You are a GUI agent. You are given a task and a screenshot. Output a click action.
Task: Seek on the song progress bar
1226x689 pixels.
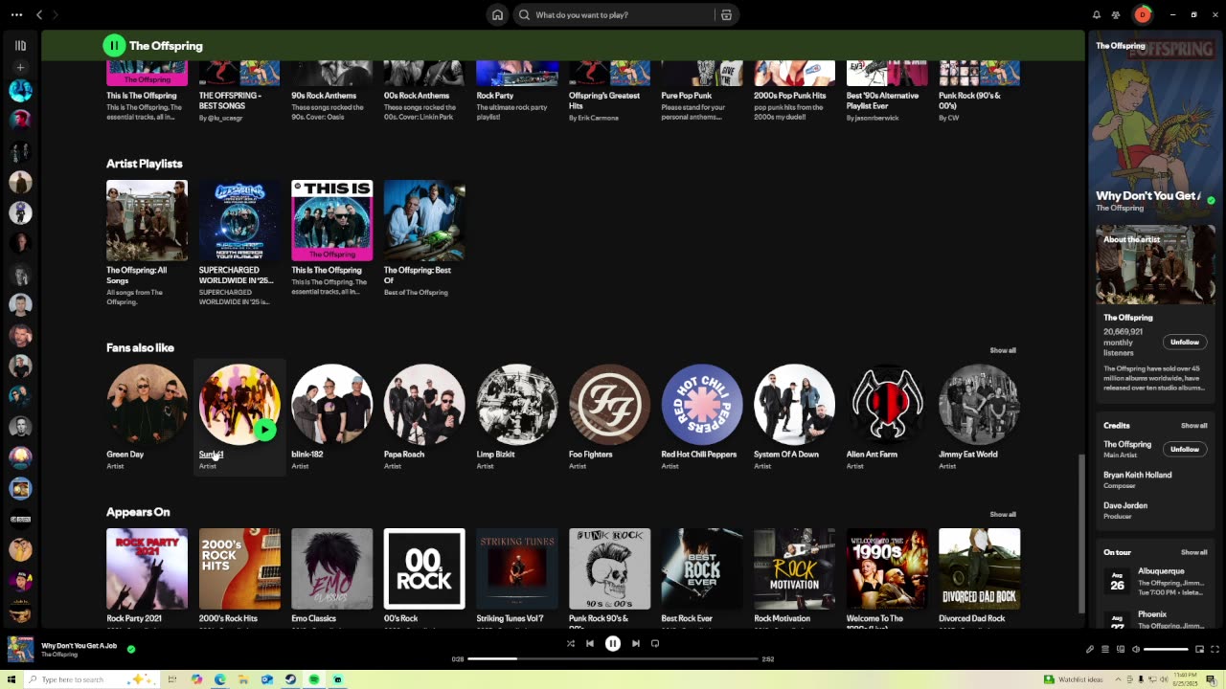(x=613, y=659)
